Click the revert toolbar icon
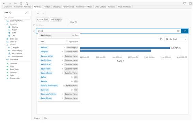 click(15, 3)
